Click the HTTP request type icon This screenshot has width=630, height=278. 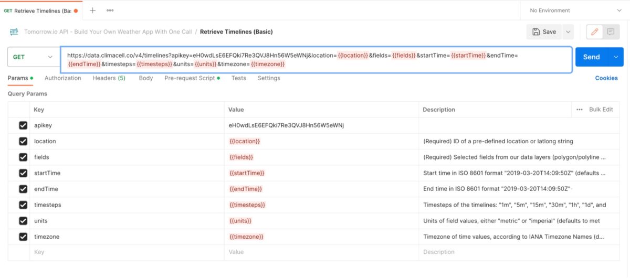pyautogui.click(x=14, y=32)
